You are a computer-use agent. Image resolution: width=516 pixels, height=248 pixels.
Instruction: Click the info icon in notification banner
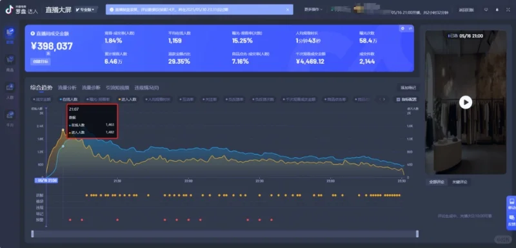point(112,10)
